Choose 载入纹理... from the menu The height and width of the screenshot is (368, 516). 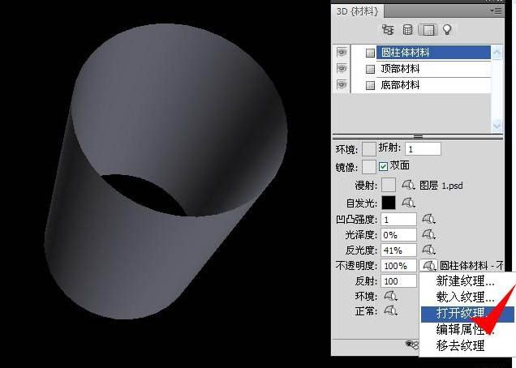pyautogui.click(x=466, y=297)
